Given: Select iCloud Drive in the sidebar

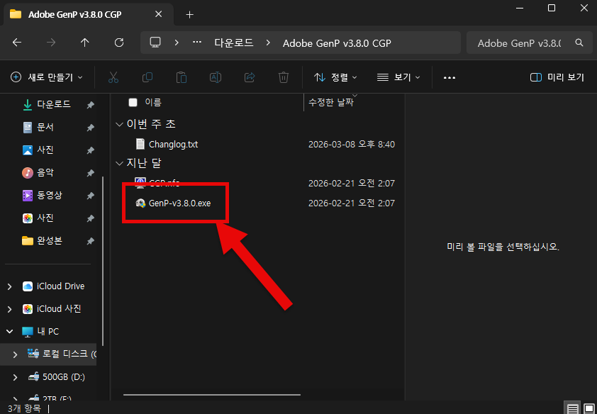Looking at the screenshot, I should point(60,286).
